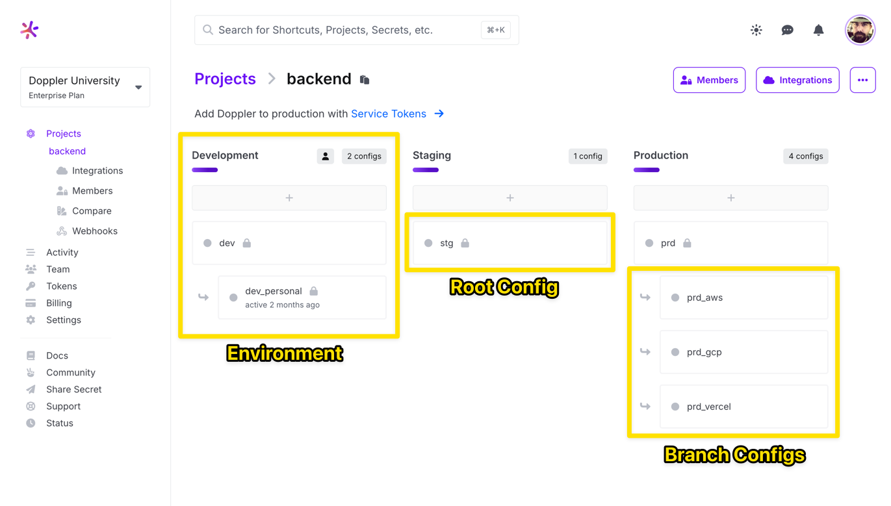The width and height of the screenshot is (891, 506).
Task: Open Docs link in the sidebar
Action: click(57, 356)
